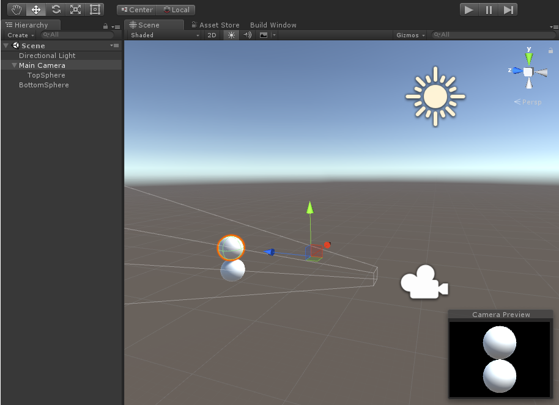Open the Build Window tab
This screenshot has height=405, width=559.
273,25
